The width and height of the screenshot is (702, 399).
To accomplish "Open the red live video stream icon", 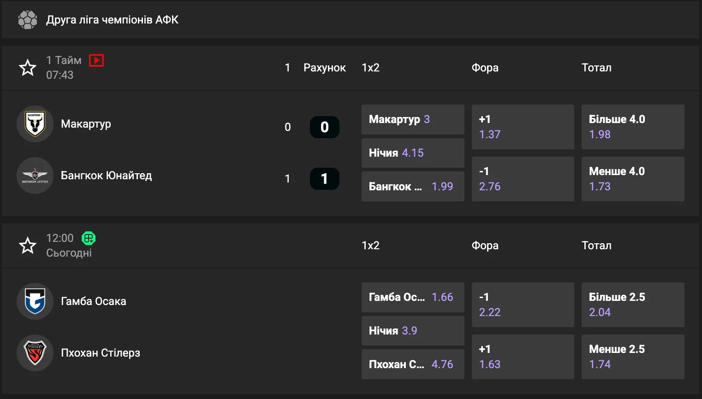I will (x=96, y=60).
